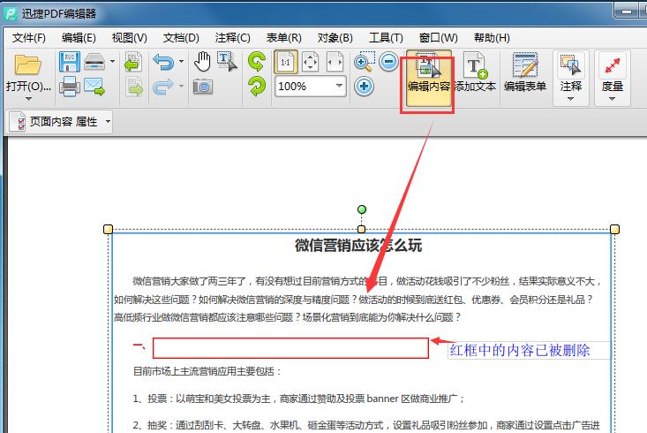Save the document with floppy icon
Viewport: 647px width, 433px height.
pos(70,62)
